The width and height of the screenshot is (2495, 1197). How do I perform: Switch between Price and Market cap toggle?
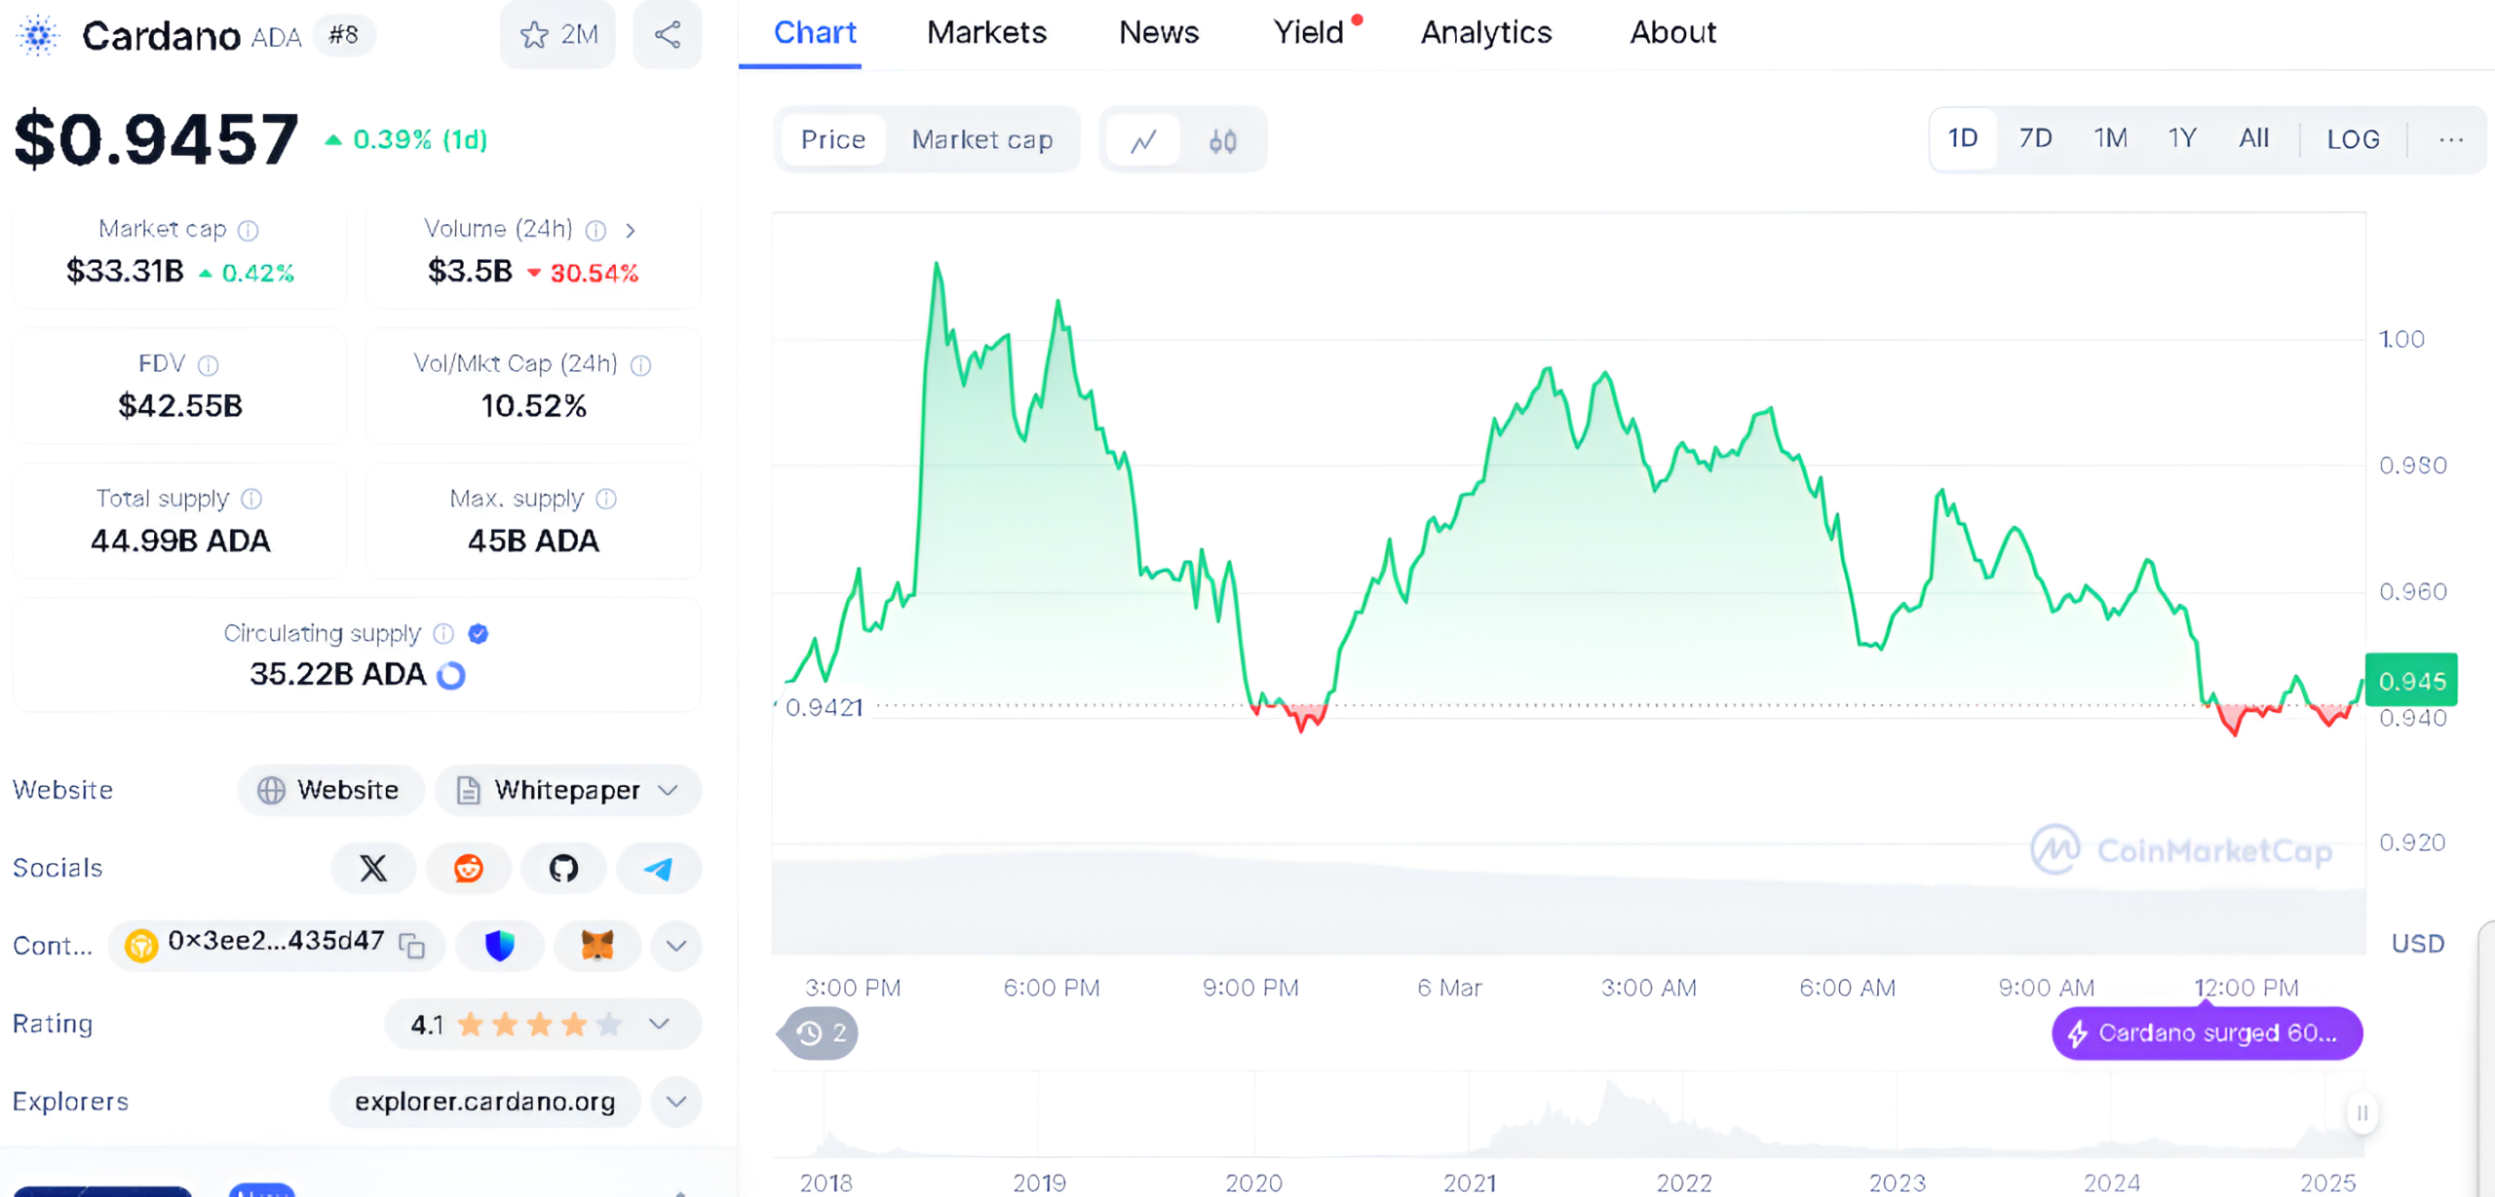click(981, 141)
